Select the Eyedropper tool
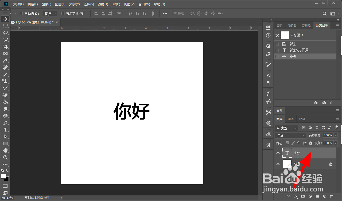Image resolution: width=342 pixels, height=201 pixels. (5, 61)
